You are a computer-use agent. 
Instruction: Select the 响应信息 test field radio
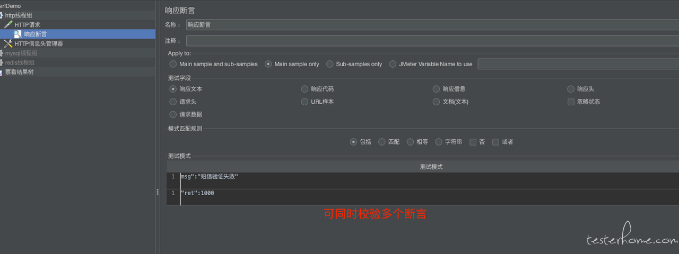point(437,89)
